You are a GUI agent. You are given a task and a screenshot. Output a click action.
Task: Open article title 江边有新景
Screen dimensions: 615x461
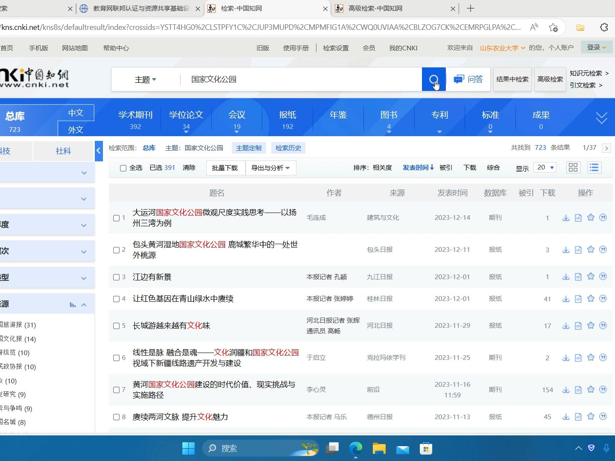[x=152, y=277]
